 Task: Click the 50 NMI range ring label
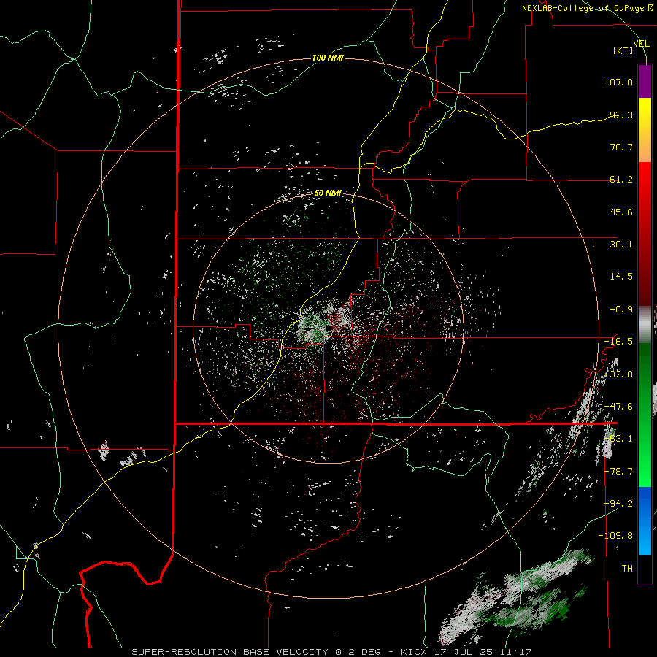pyautogui.click(x=328, y=193)
